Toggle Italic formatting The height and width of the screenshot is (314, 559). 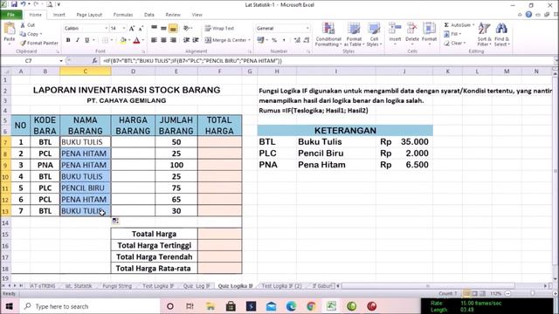(x=78, y=40)
